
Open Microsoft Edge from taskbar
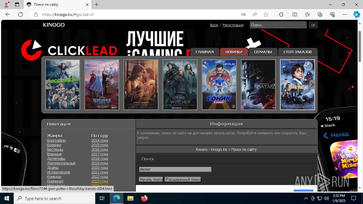pos(117,198)
